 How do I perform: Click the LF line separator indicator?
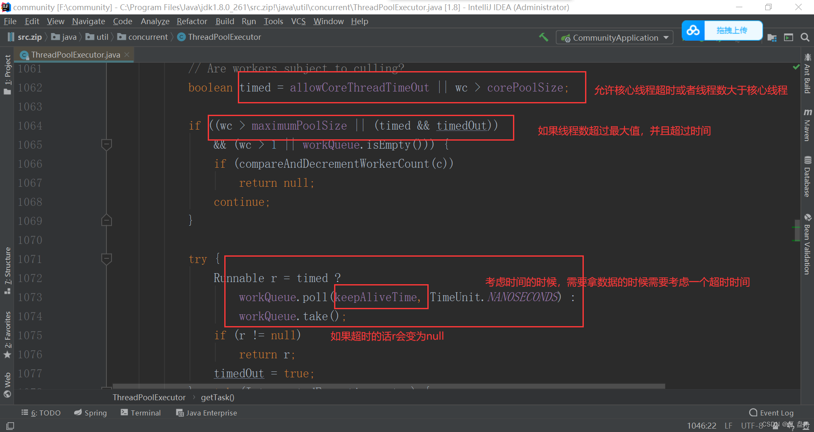click(x=728, y=426)
